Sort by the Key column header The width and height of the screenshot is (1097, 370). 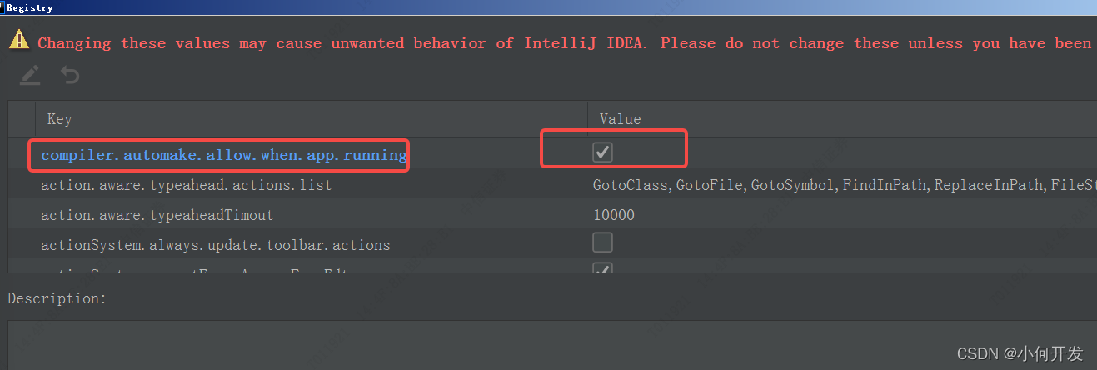click(x=60, y=119)
